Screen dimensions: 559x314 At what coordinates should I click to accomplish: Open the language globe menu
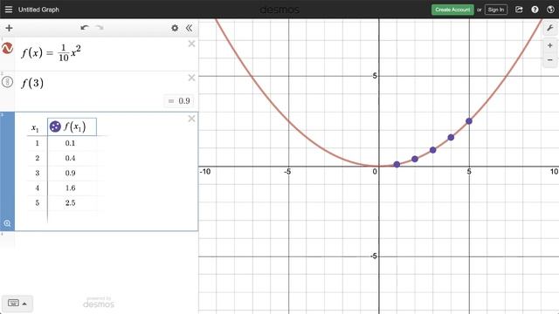tap(550, 10)
